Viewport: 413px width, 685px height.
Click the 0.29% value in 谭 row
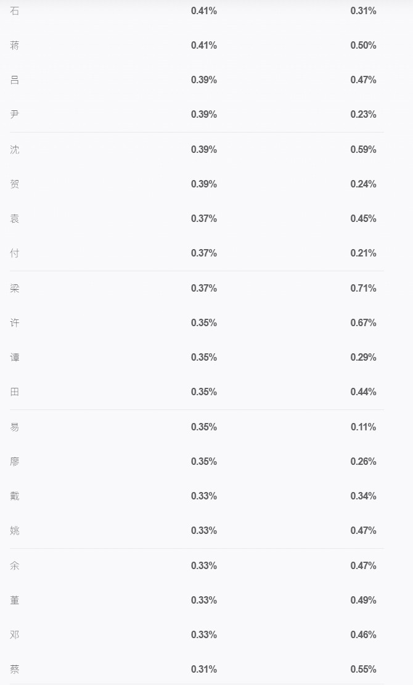click(363, 358)
